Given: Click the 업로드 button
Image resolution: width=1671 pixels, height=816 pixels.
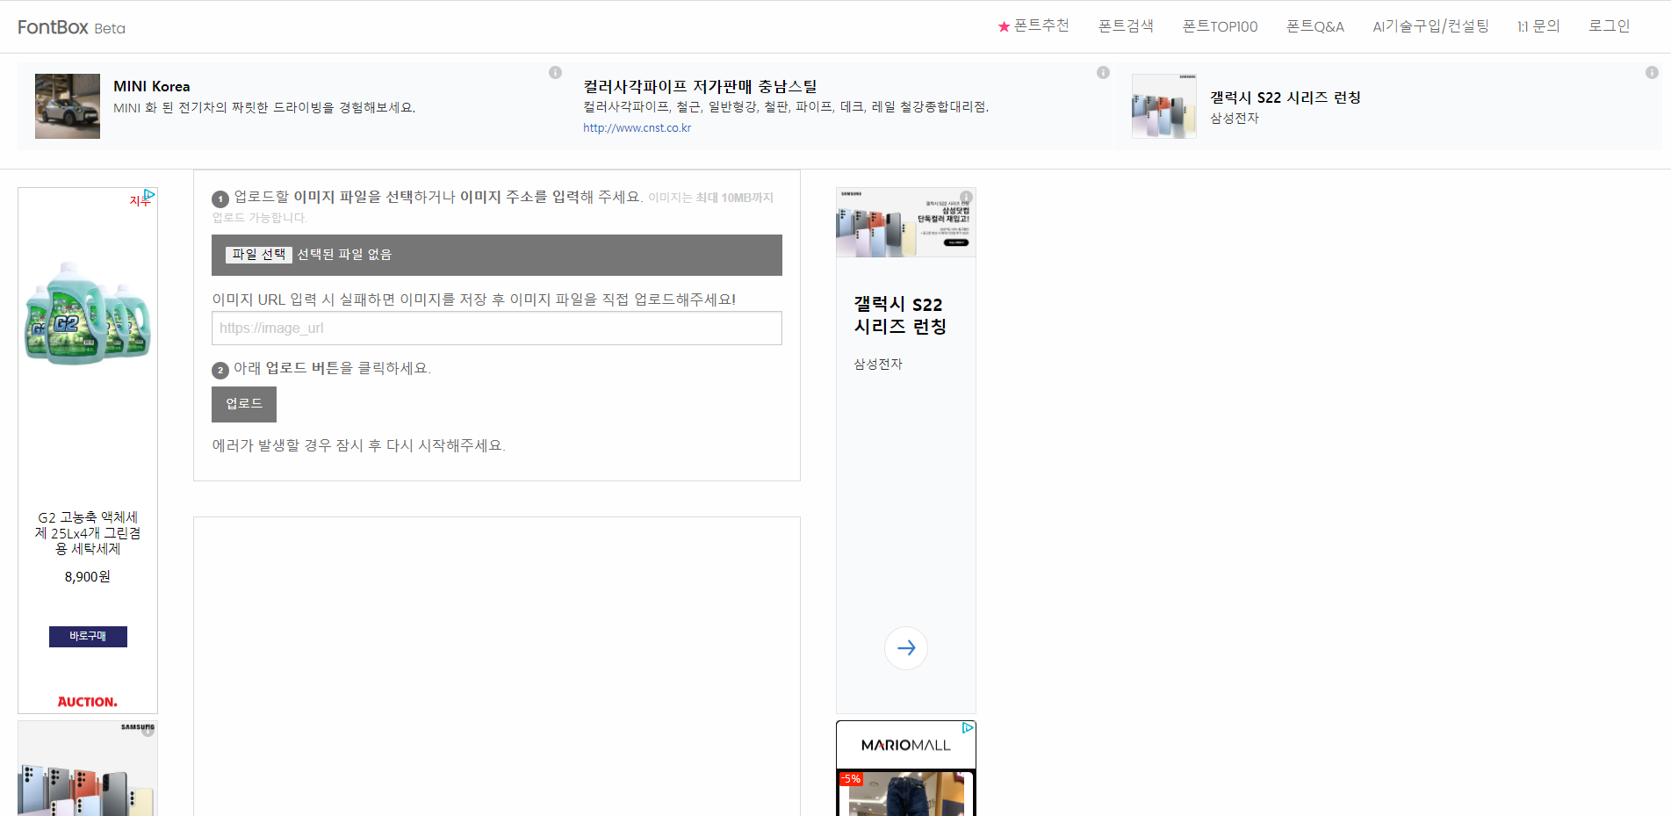Looking at the screenshot, I should tap(244, 404).
